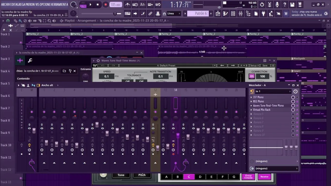Screen dimensions: 331x186
Task: Toggle mixer track 14 mute light
Action: pyautogui.click(x=176, y=112)
